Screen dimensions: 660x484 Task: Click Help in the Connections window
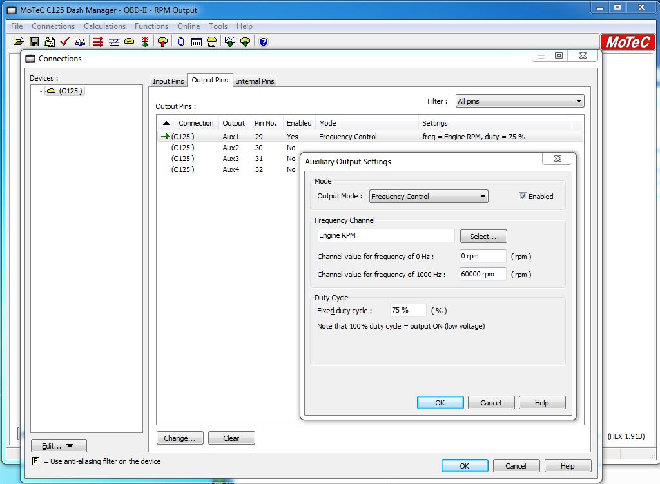click(567, 465)
